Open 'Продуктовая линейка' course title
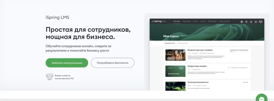274x101 pixels. click(197, 66)
